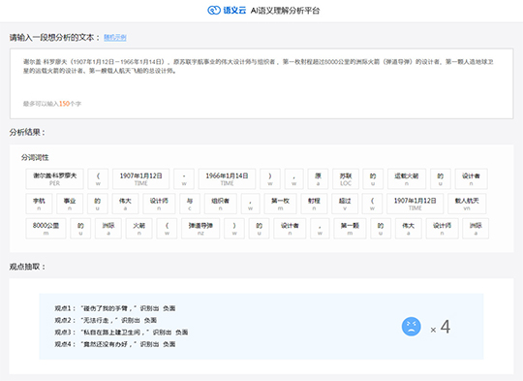Select the 超过 verb token
The image size is (523, 381).
coord(345,204)
